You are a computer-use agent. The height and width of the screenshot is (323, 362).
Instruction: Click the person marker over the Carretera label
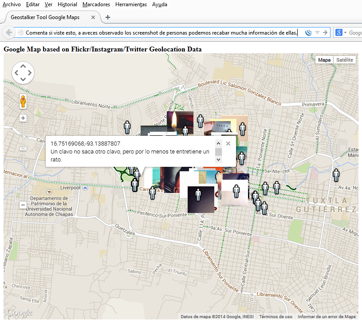[x=152, y=193]
